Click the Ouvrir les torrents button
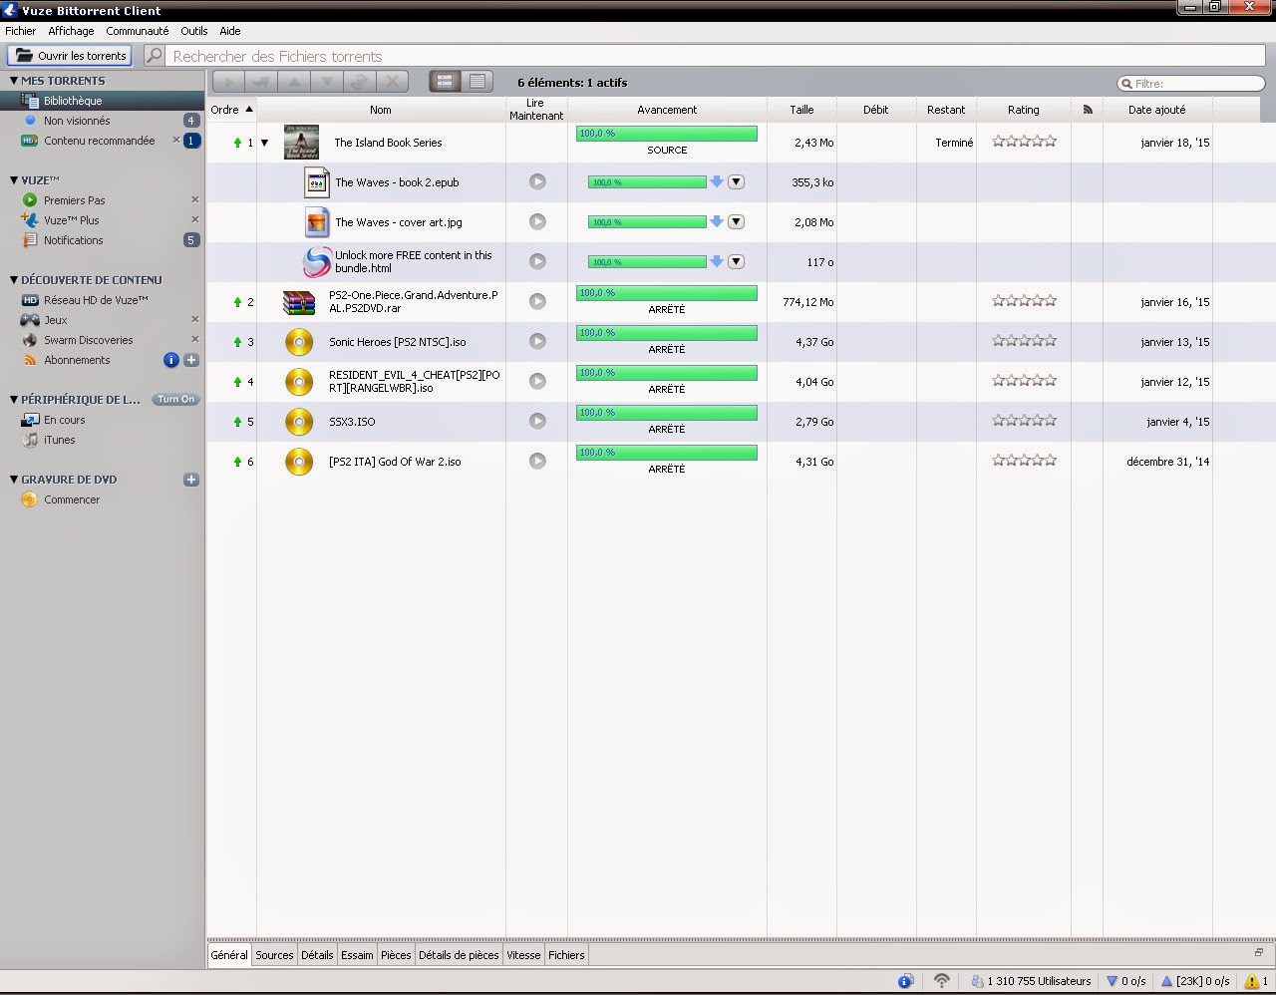Image resolution: width=1276 pixels, height=995 pixels. (70, 56)
